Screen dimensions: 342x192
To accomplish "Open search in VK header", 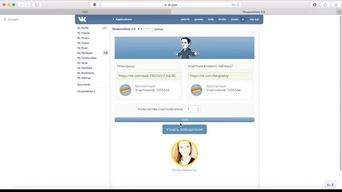I will pos(185,19).
